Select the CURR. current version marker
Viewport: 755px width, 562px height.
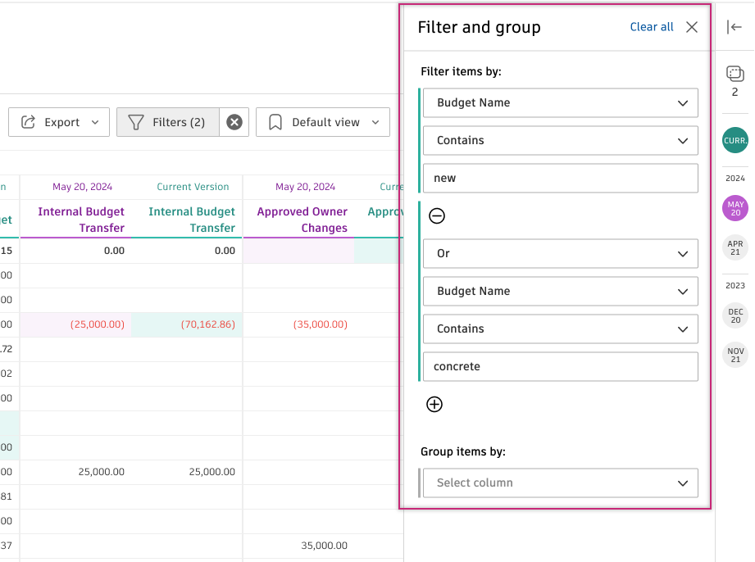(x=735, y=140)
